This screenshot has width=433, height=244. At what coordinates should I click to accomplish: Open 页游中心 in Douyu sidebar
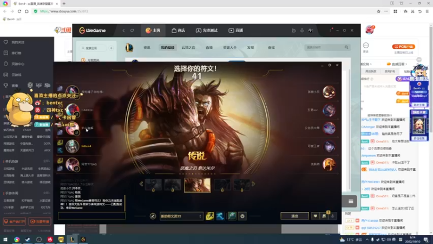click(18, 64)
